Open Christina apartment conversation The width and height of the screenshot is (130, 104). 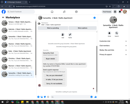[x=17, y=60]
